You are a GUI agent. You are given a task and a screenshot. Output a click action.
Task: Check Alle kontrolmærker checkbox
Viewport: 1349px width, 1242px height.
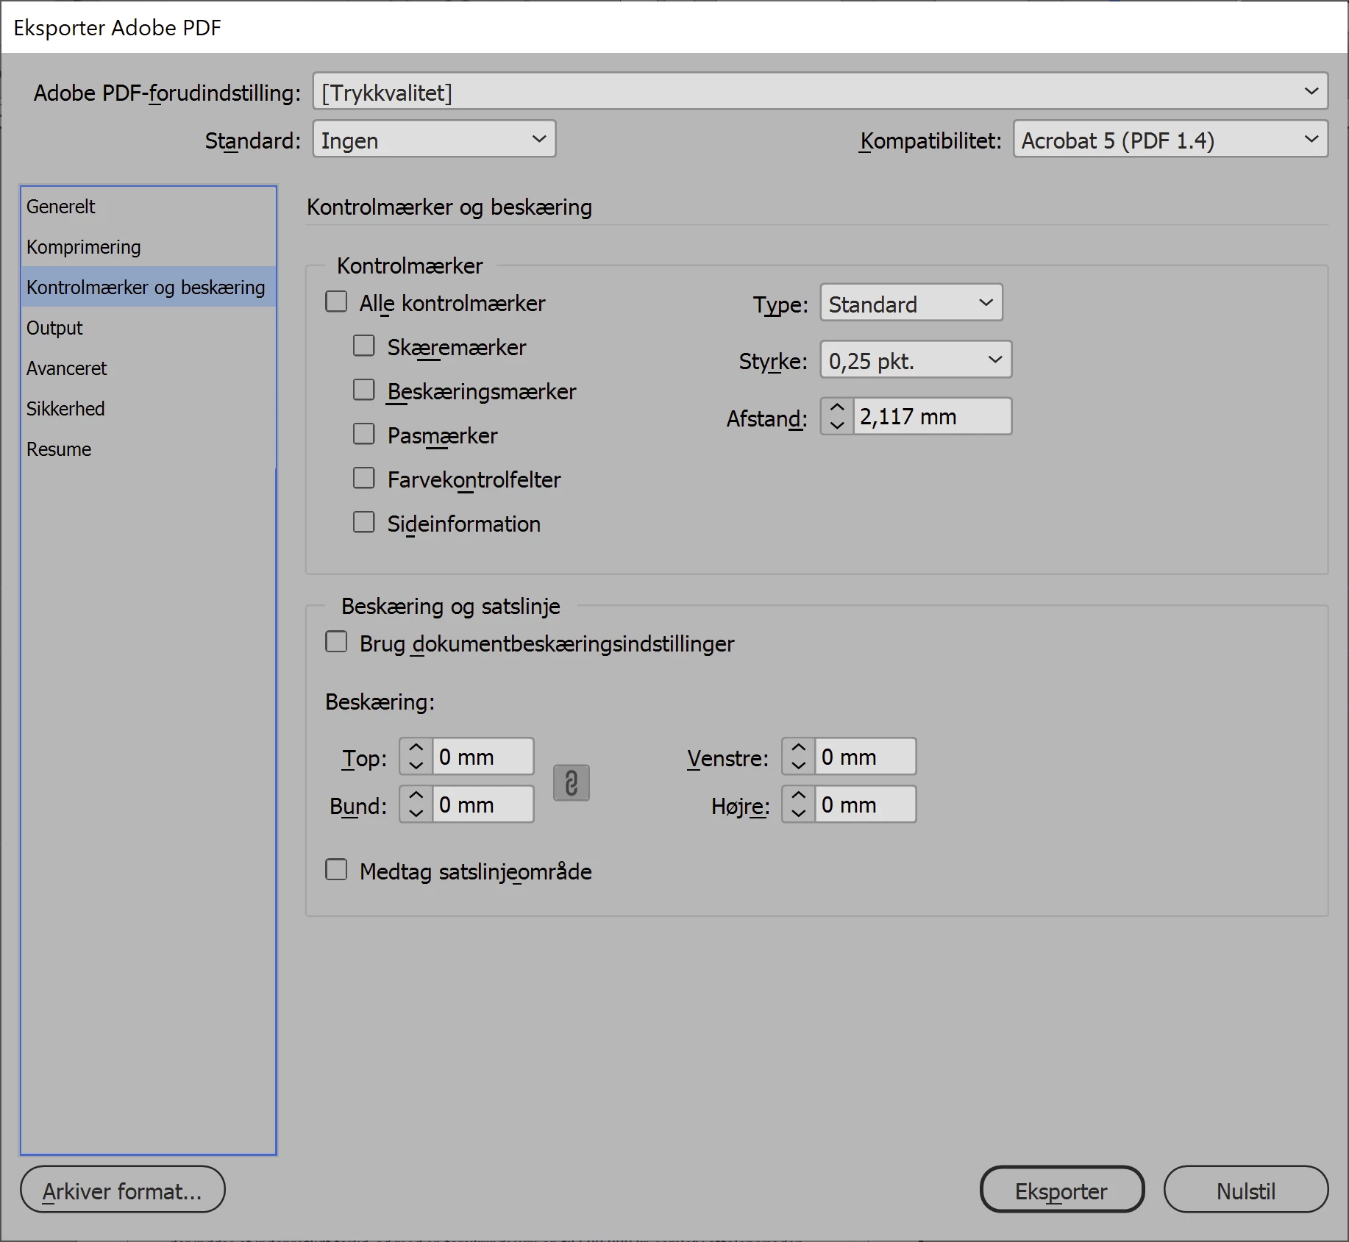point(337,302)
